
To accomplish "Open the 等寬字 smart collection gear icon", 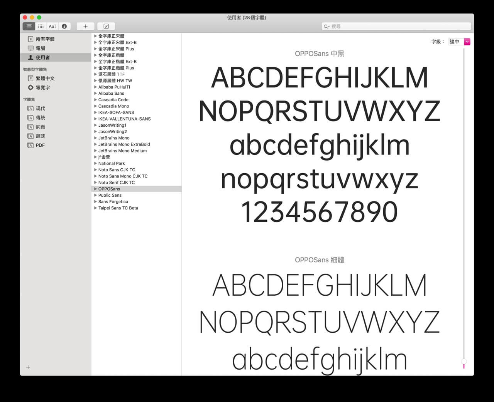I will [x=30, y=87].
